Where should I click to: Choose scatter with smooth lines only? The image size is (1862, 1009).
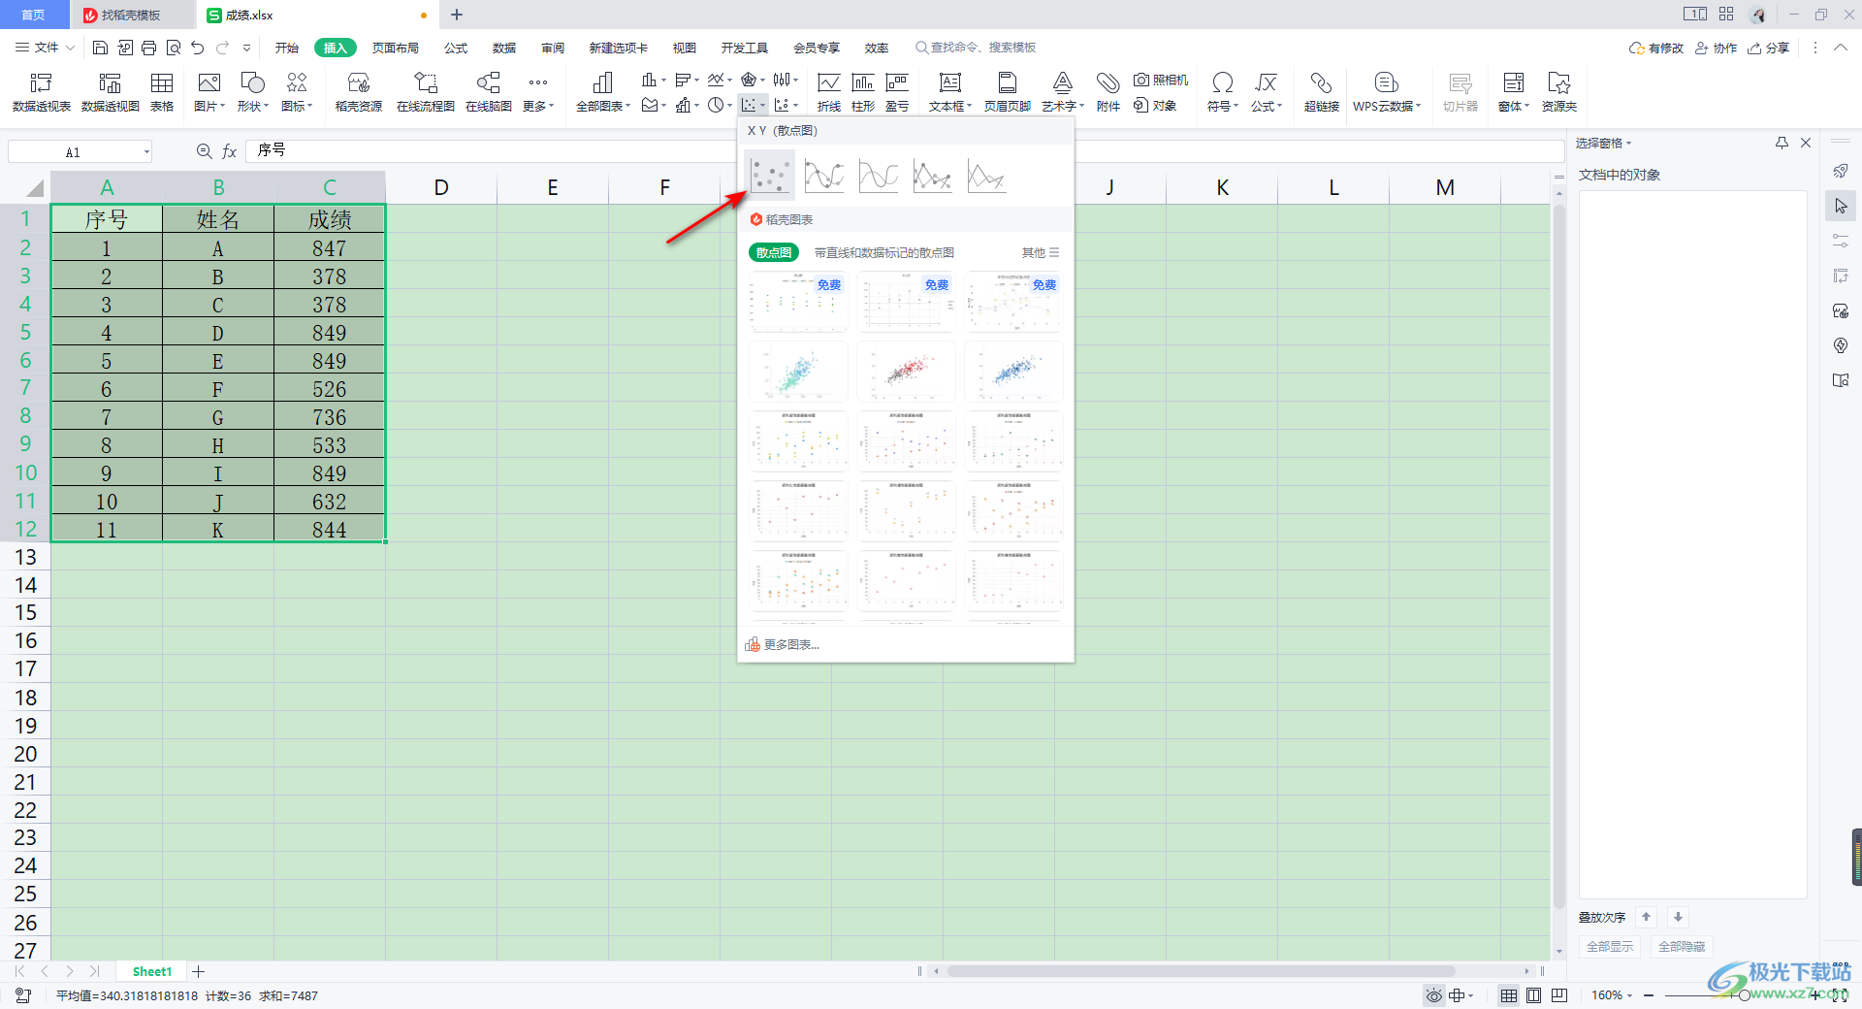tap(879, 176)
